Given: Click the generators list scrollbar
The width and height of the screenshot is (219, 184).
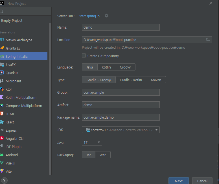Looking at the screenshot, I should pyautogui.click(x=50, y=99).
